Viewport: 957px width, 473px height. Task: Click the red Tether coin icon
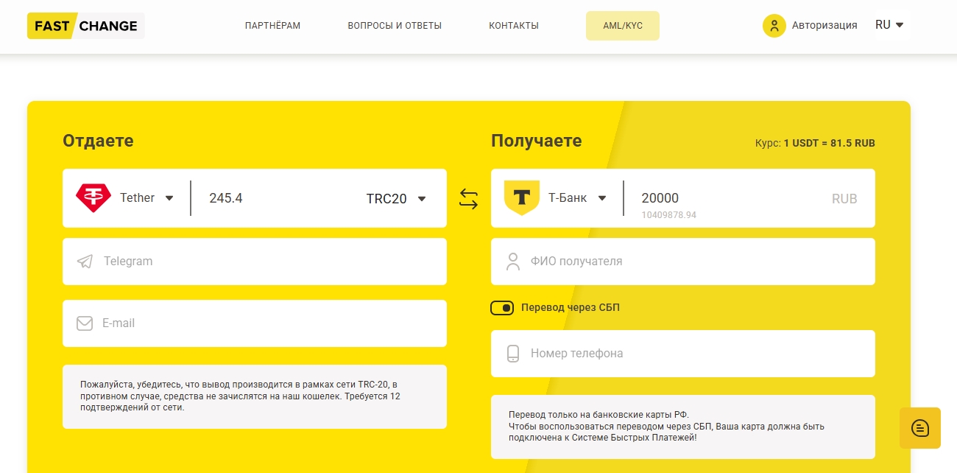tap(93, 198)
